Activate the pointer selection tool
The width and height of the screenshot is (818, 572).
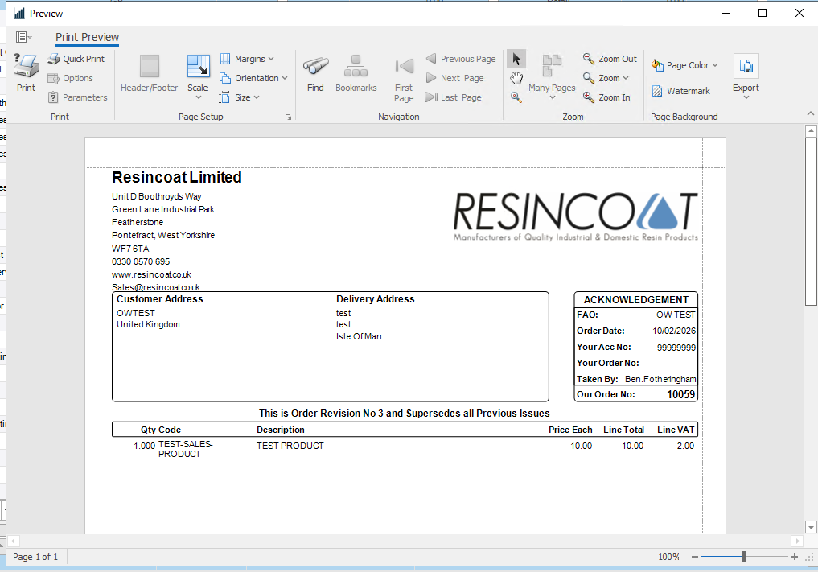[516, 59]
